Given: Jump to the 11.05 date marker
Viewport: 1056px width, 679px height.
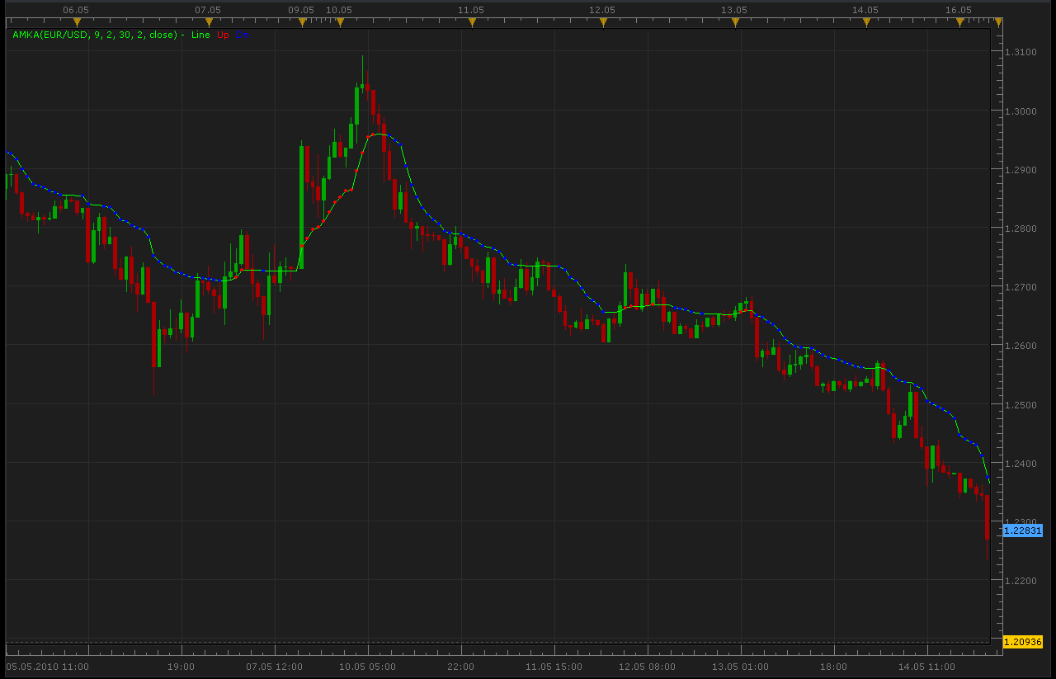Looking at the screenshot, I should click(472, 22).
